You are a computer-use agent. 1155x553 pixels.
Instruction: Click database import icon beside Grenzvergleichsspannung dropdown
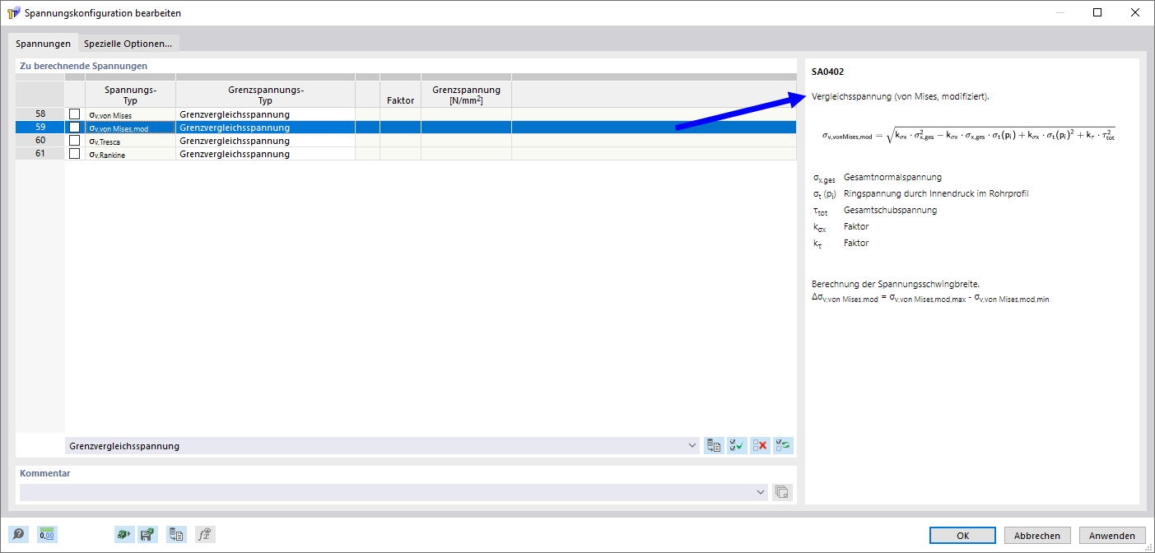click(714, 446)
